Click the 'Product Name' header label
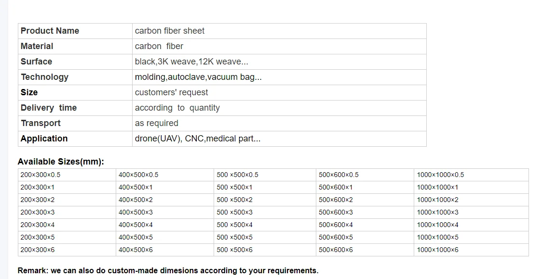Image resolution: width=542 pixels, height=279 pixels. (50, 31)
